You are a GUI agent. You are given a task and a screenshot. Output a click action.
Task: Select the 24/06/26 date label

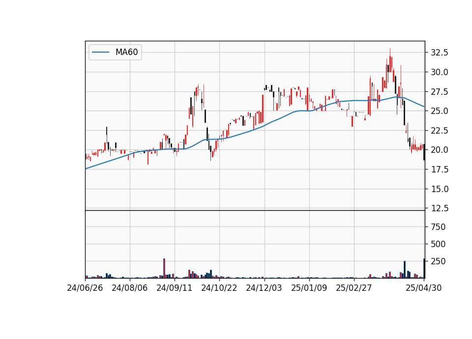85,288
